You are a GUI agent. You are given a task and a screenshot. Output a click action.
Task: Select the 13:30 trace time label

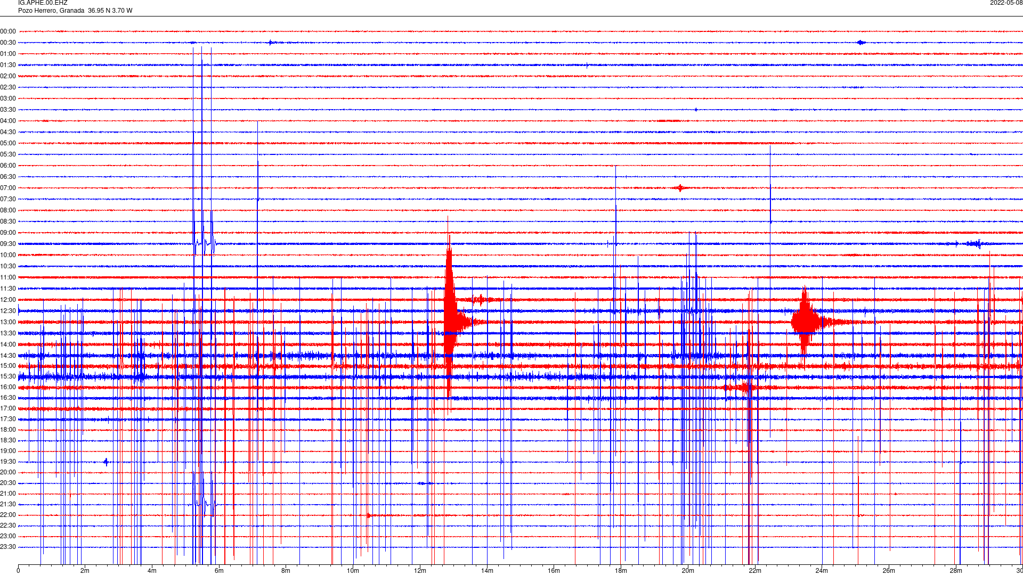point(8,333)
